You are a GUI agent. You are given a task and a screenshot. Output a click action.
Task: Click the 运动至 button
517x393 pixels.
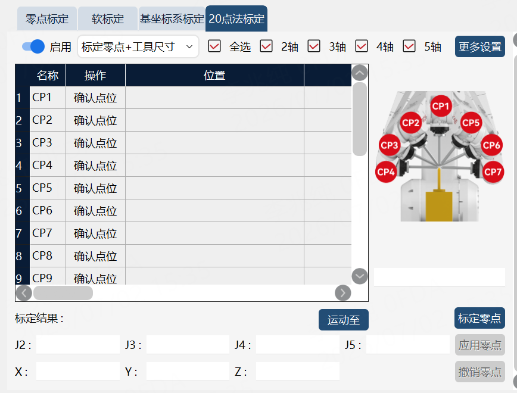[343, 320]
